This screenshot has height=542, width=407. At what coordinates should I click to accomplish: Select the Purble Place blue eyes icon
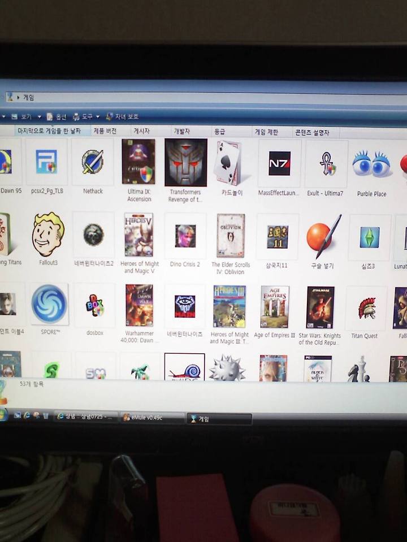(372, 164)
